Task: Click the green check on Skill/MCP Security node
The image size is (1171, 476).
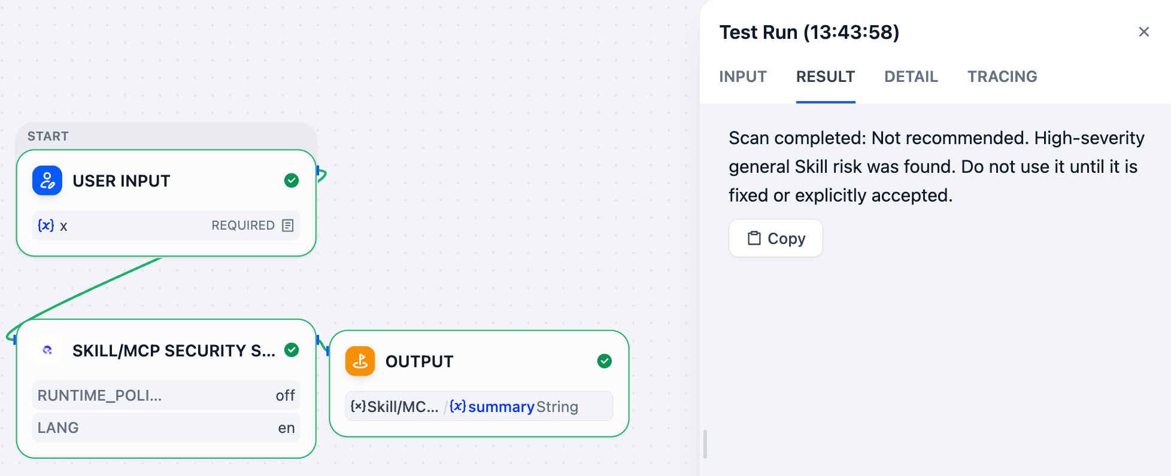Action: (292, 350)
